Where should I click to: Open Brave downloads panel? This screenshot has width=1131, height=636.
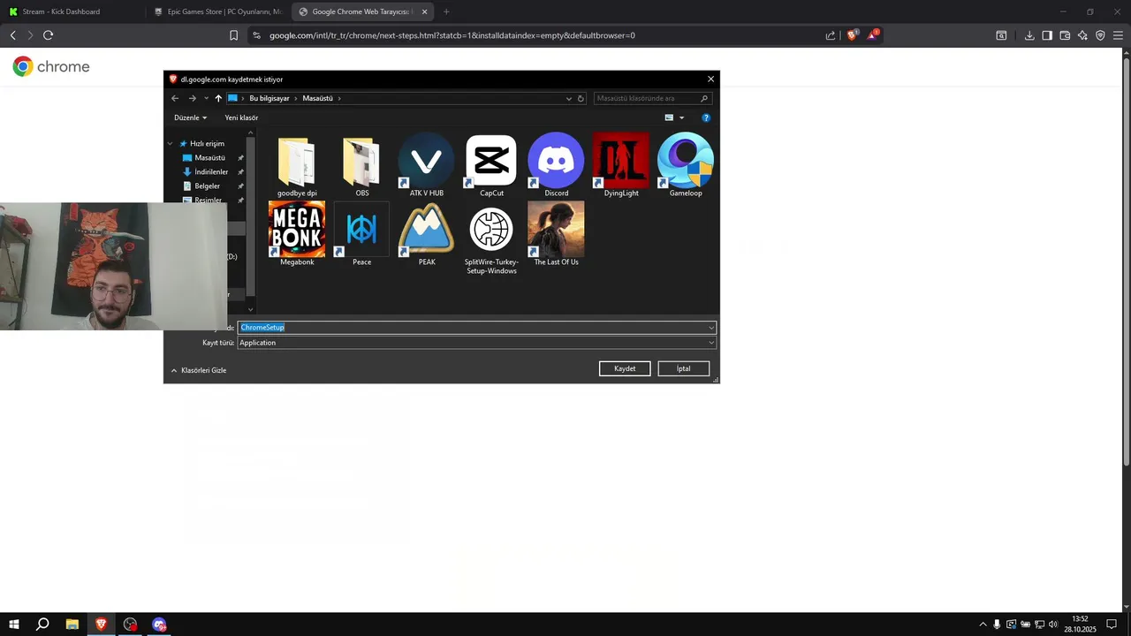tap(1029, 35)
